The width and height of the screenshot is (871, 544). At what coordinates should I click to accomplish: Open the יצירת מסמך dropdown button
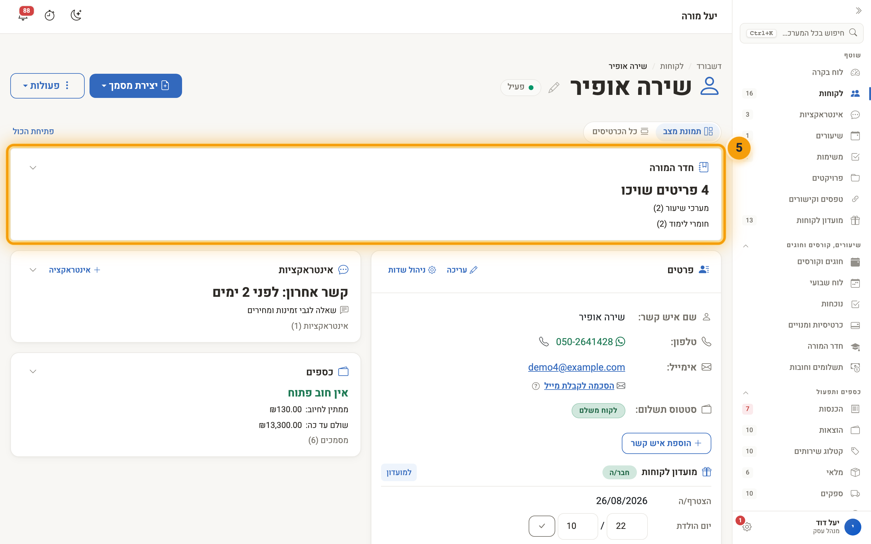[x=136, y=86]
